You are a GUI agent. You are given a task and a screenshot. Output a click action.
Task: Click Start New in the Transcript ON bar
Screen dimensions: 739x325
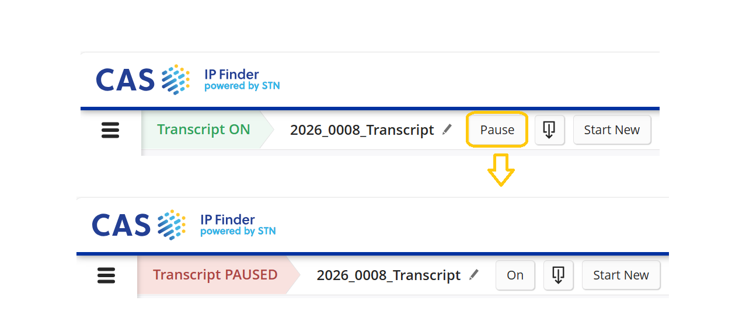612,130
